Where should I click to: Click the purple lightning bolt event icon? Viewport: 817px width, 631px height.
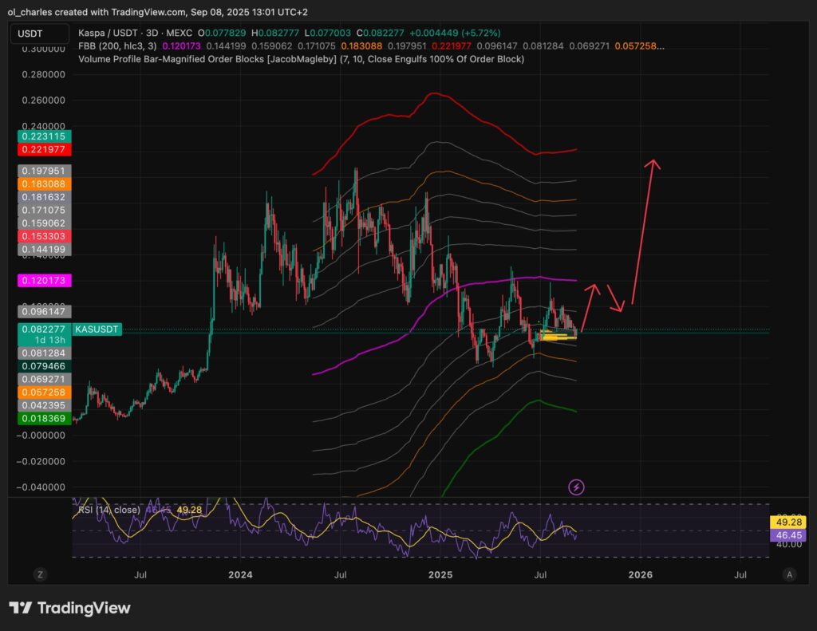[575, 487]
